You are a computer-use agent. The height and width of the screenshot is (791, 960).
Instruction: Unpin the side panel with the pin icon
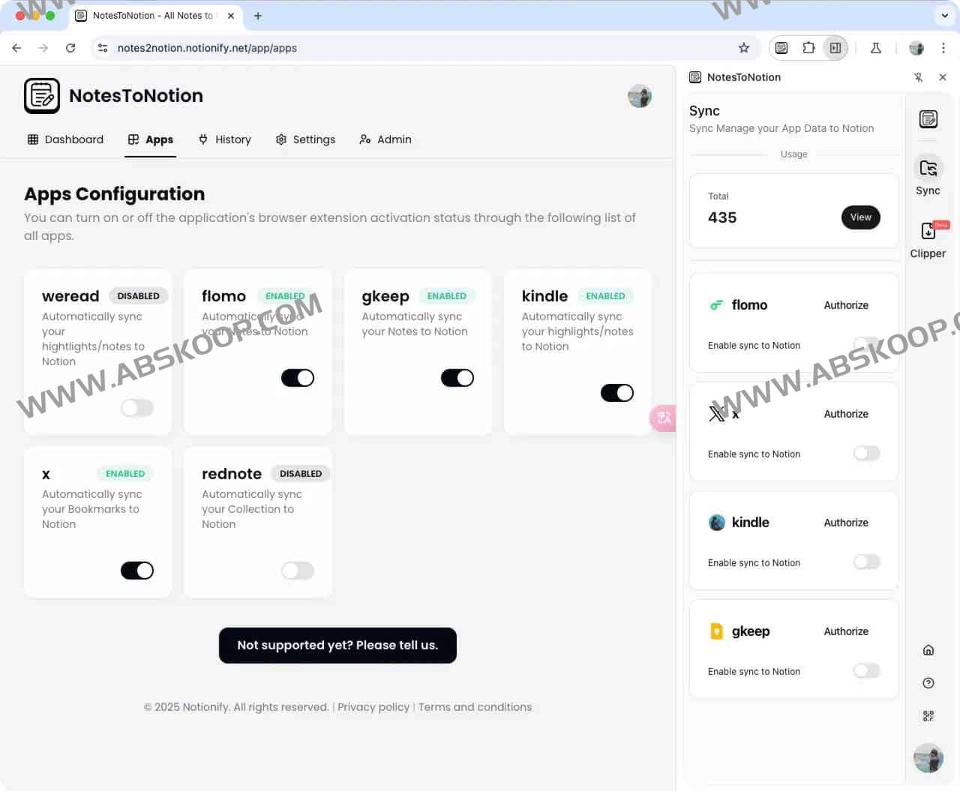coord(918,77)
